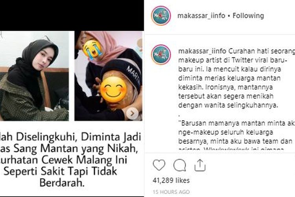
Task: Click makassar_iinfo username starting the caption
Action: click(x=202, y=51)
